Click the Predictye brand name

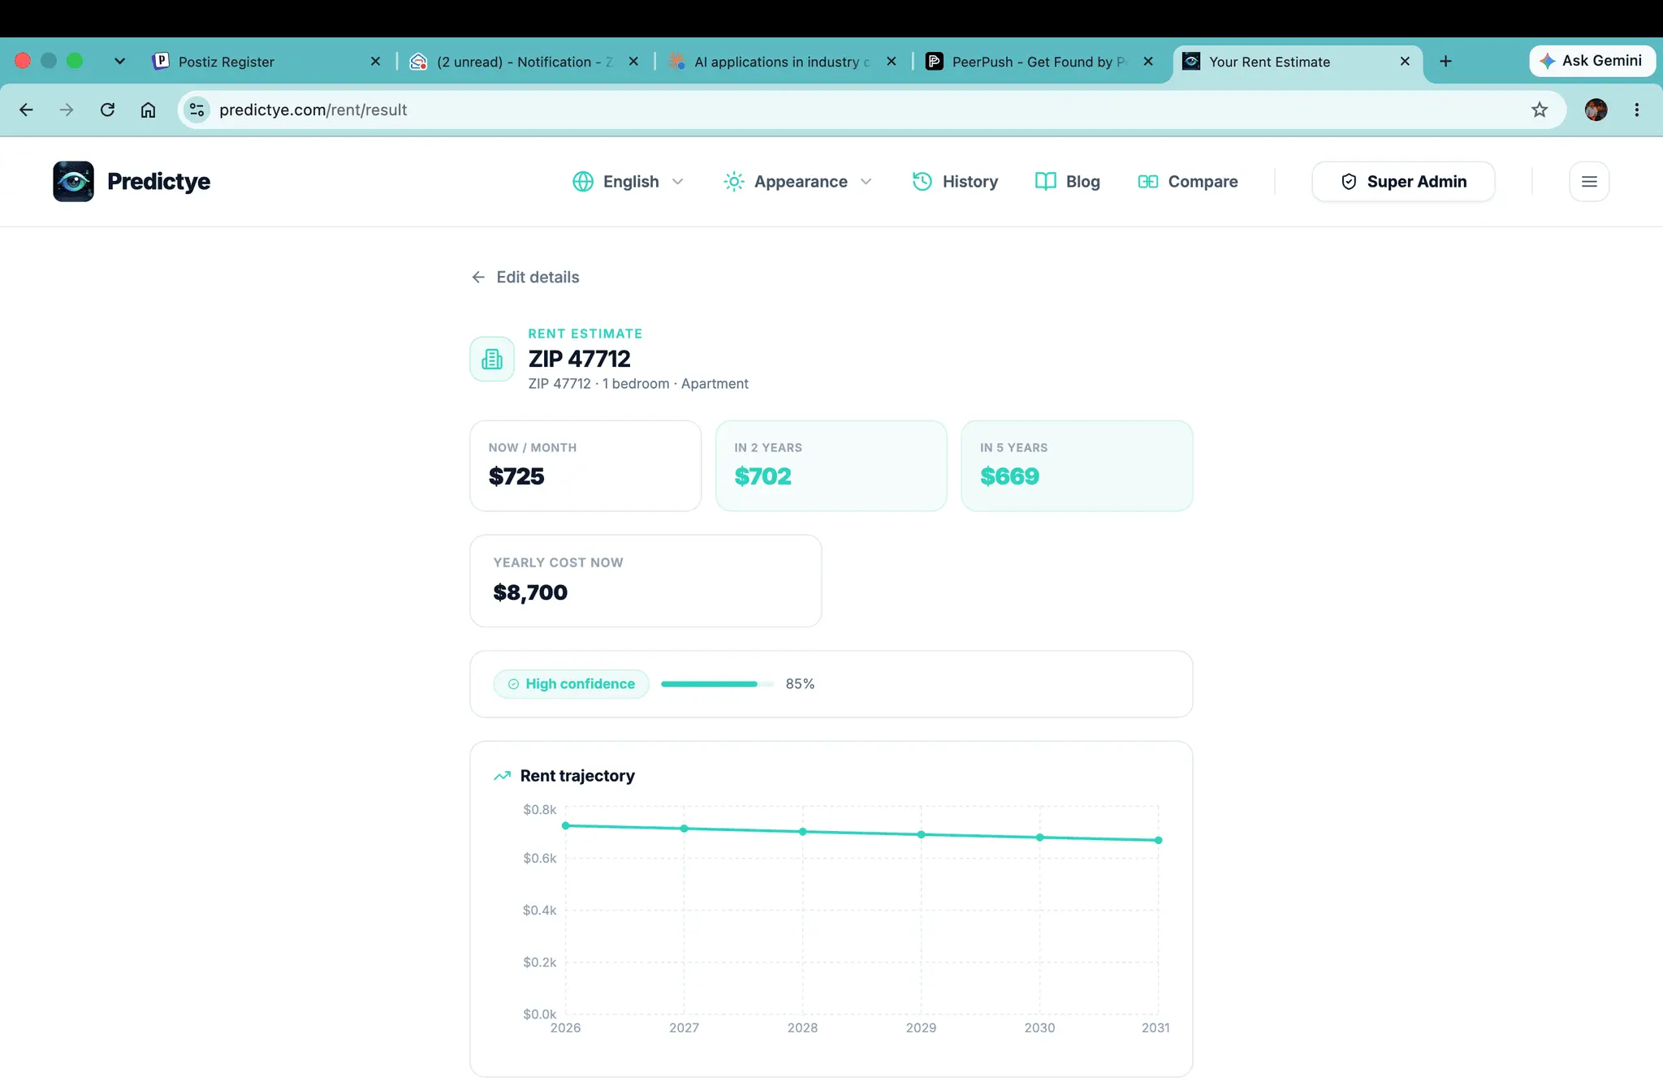(158, 182)
